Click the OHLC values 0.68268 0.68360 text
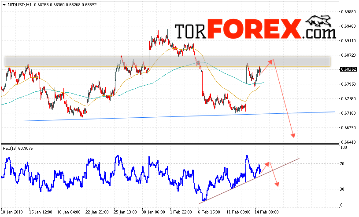This screenshot has height=217, width=359. [49, 4]
